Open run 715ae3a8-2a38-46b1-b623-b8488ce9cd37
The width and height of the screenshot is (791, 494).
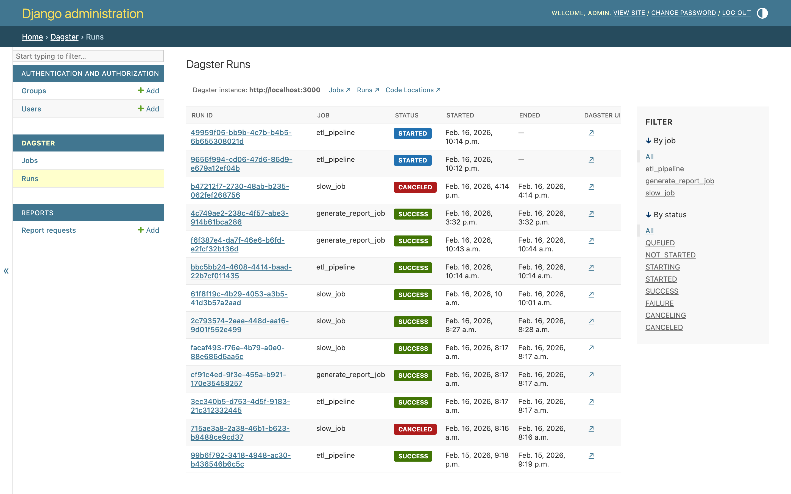coord(240,433)
